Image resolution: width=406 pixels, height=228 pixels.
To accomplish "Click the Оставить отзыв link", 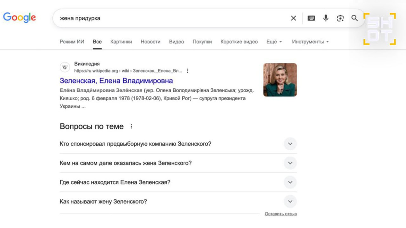I will click(x=281, y=214).
